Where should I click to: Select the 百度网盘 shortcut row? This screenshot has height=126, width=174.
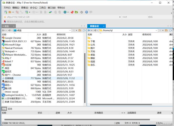(42, 78)
